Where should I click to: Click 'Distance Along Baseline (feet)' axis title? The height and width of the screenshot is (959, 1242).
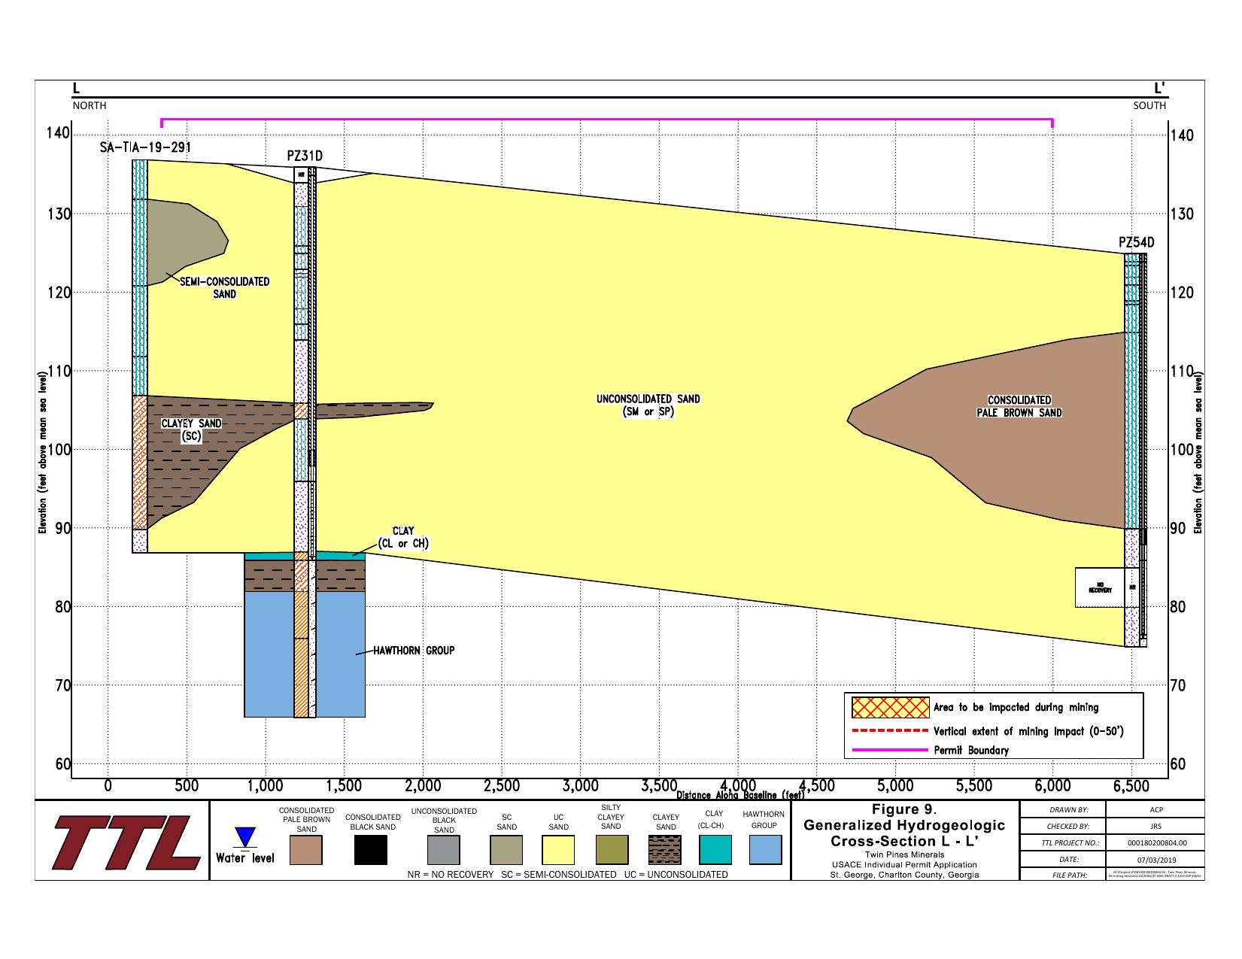(741, 794)
